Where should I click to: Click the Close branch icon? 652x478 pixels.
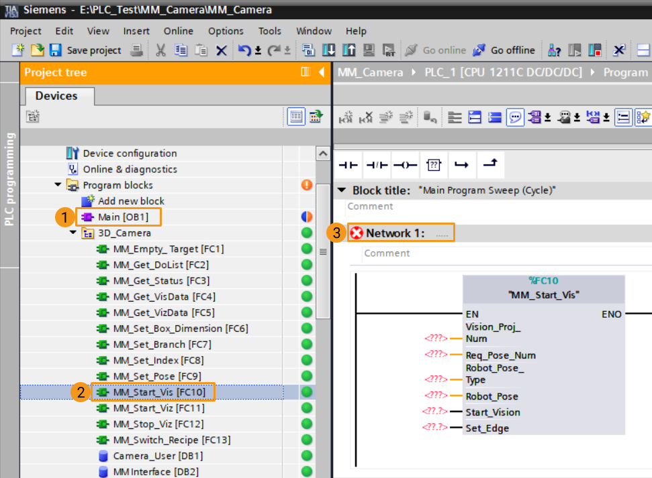pos(491,164)
